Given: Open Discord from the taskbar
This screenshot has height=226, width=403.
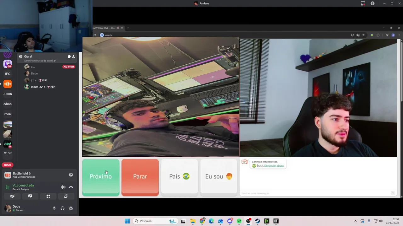Looking at the screenshot, I should coord(230,221).
